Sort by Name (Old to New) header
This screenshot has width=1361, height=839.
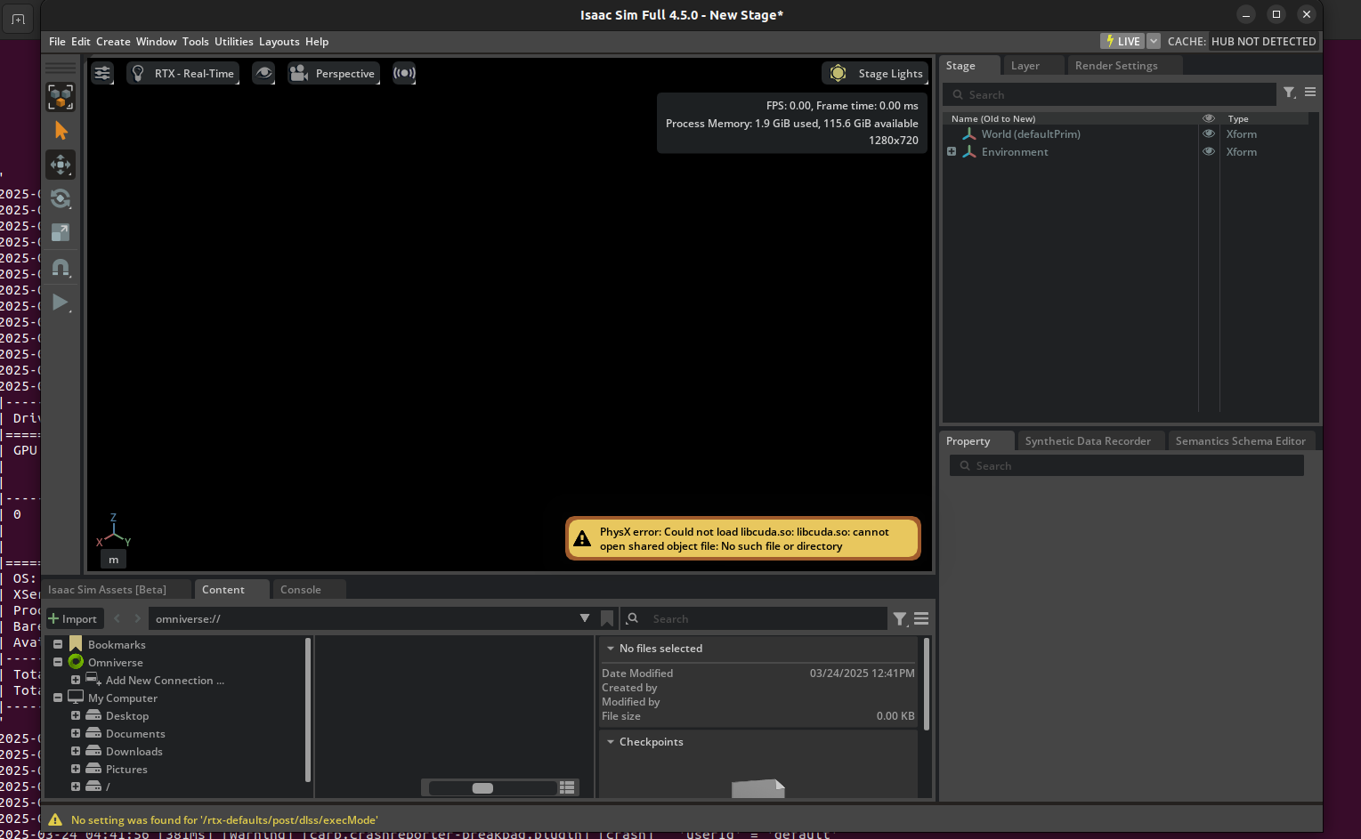(993, 118)
